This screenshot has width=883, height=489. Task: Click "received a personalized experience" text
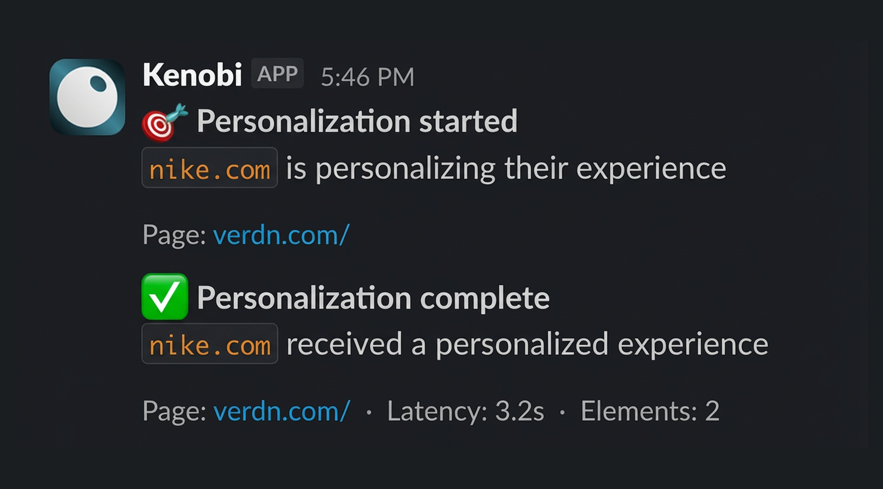pos(527,344)
